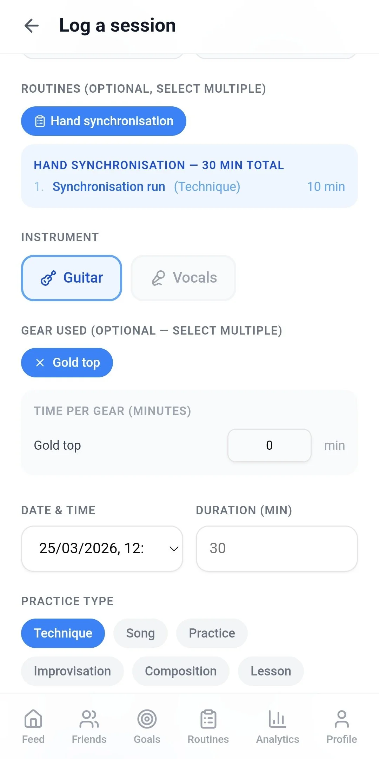Open the Profile person icon
This screenshot has height=759, width=379.
[x=341, y=719]
